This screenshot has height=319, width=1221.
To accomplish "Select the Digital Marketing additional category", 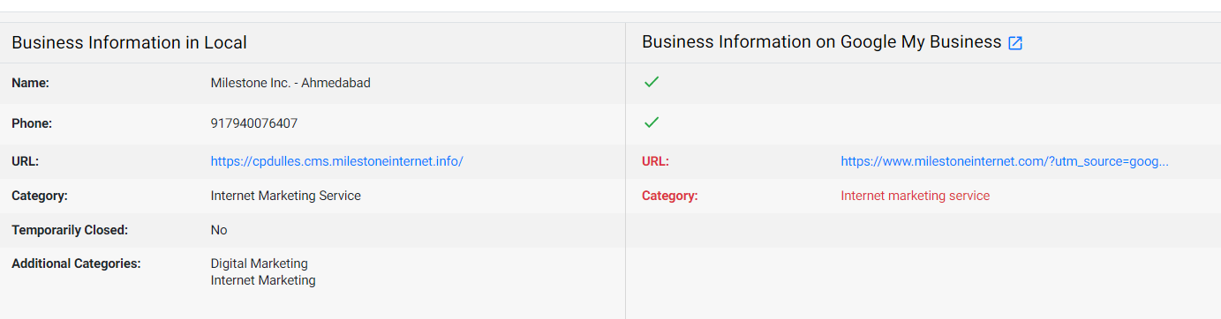I will pos(259,263).
